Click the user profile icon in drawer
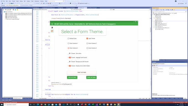 click(52, 27)
